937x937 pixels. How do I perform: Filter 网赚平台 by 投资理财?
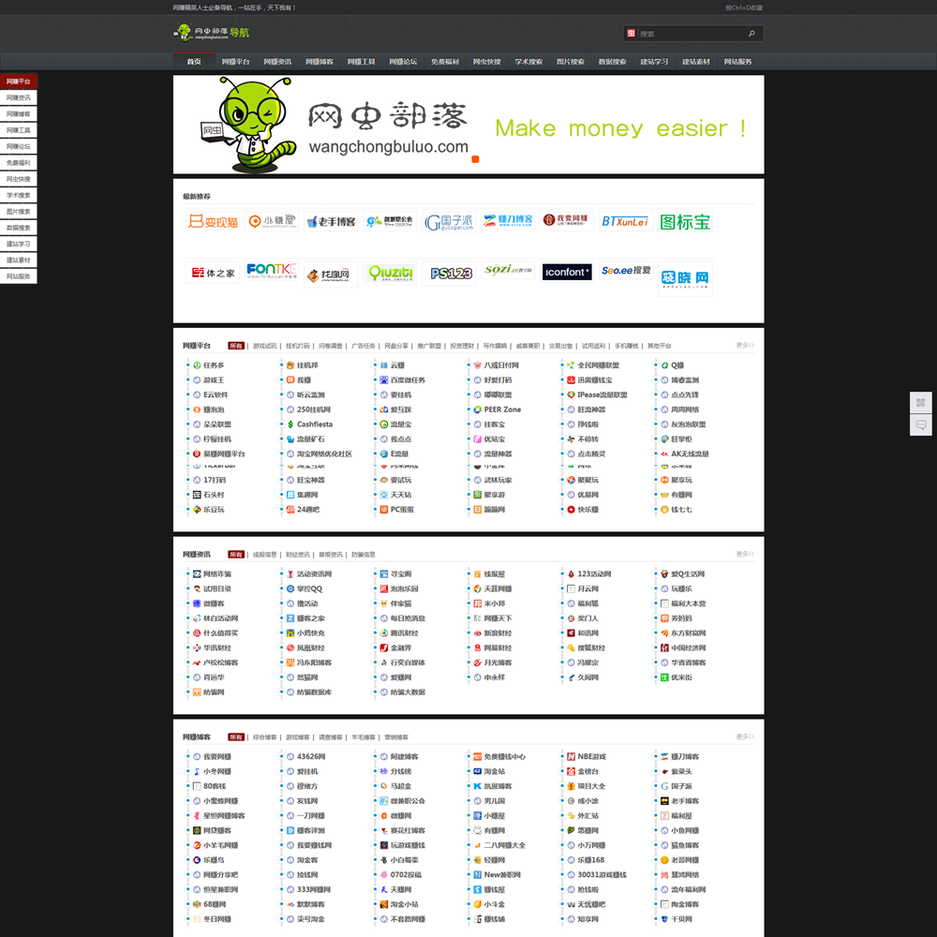coord(462,346)
